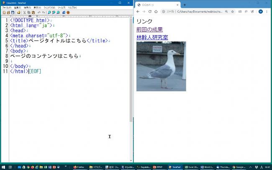Bookmark this page with the star icon
This screenshot has width=272, height=170.
pos(232,12)
